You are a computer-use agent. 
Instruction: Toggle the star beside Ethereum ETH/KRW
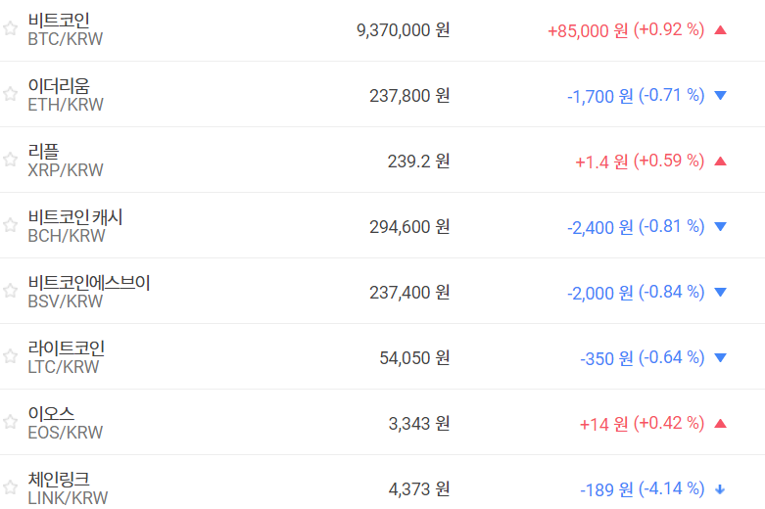tap(10, 94)
